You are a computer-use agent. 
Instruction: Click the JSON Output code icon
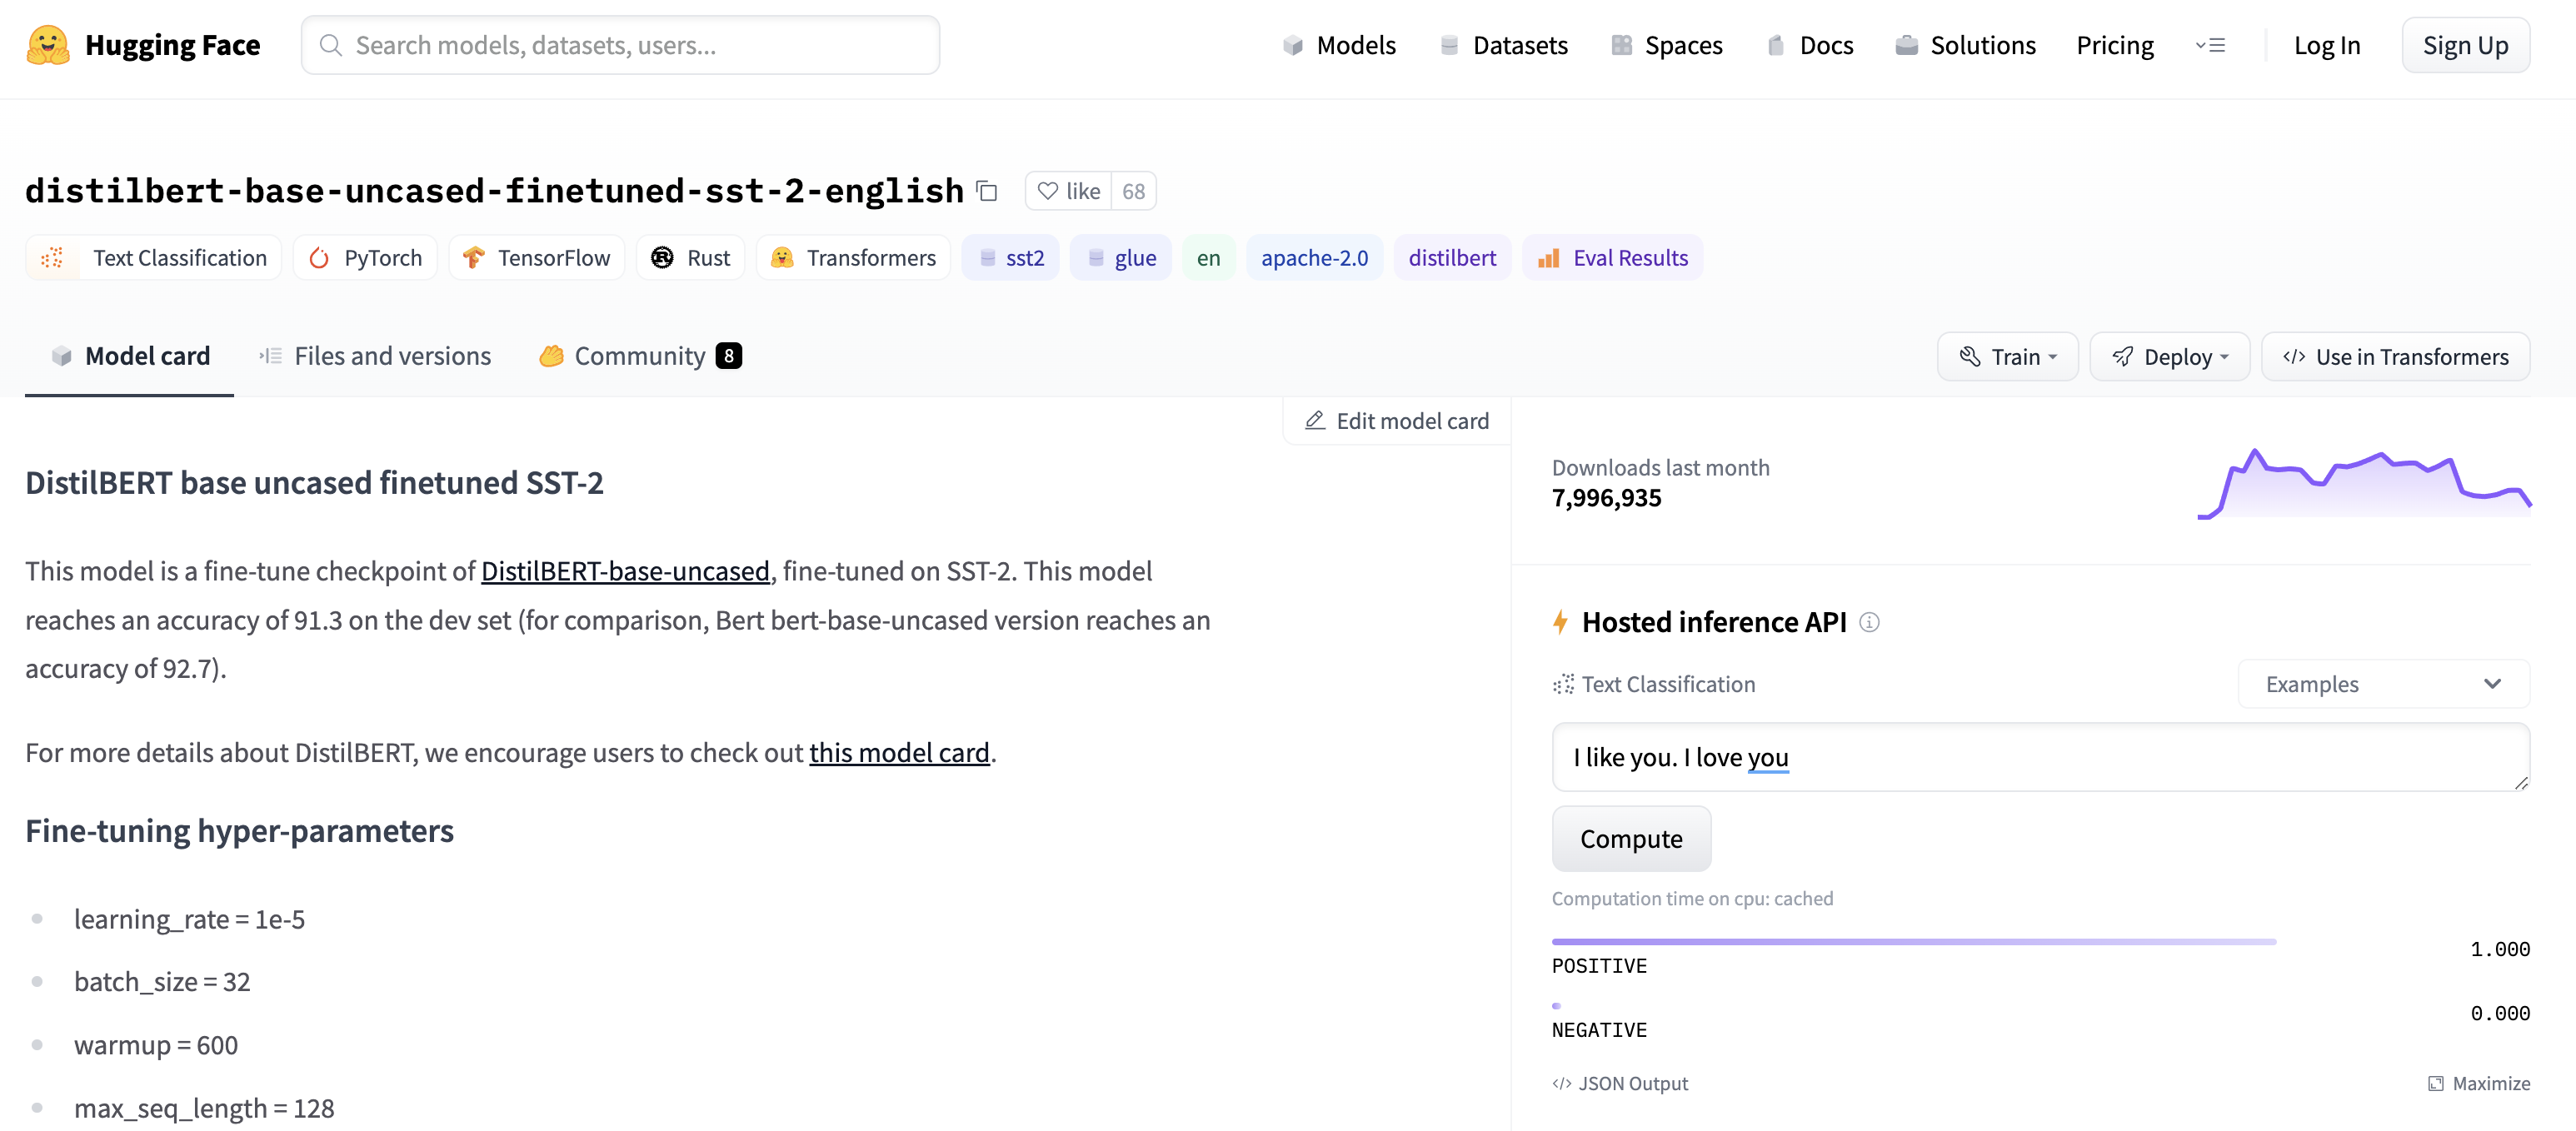pos(1561,1083)
